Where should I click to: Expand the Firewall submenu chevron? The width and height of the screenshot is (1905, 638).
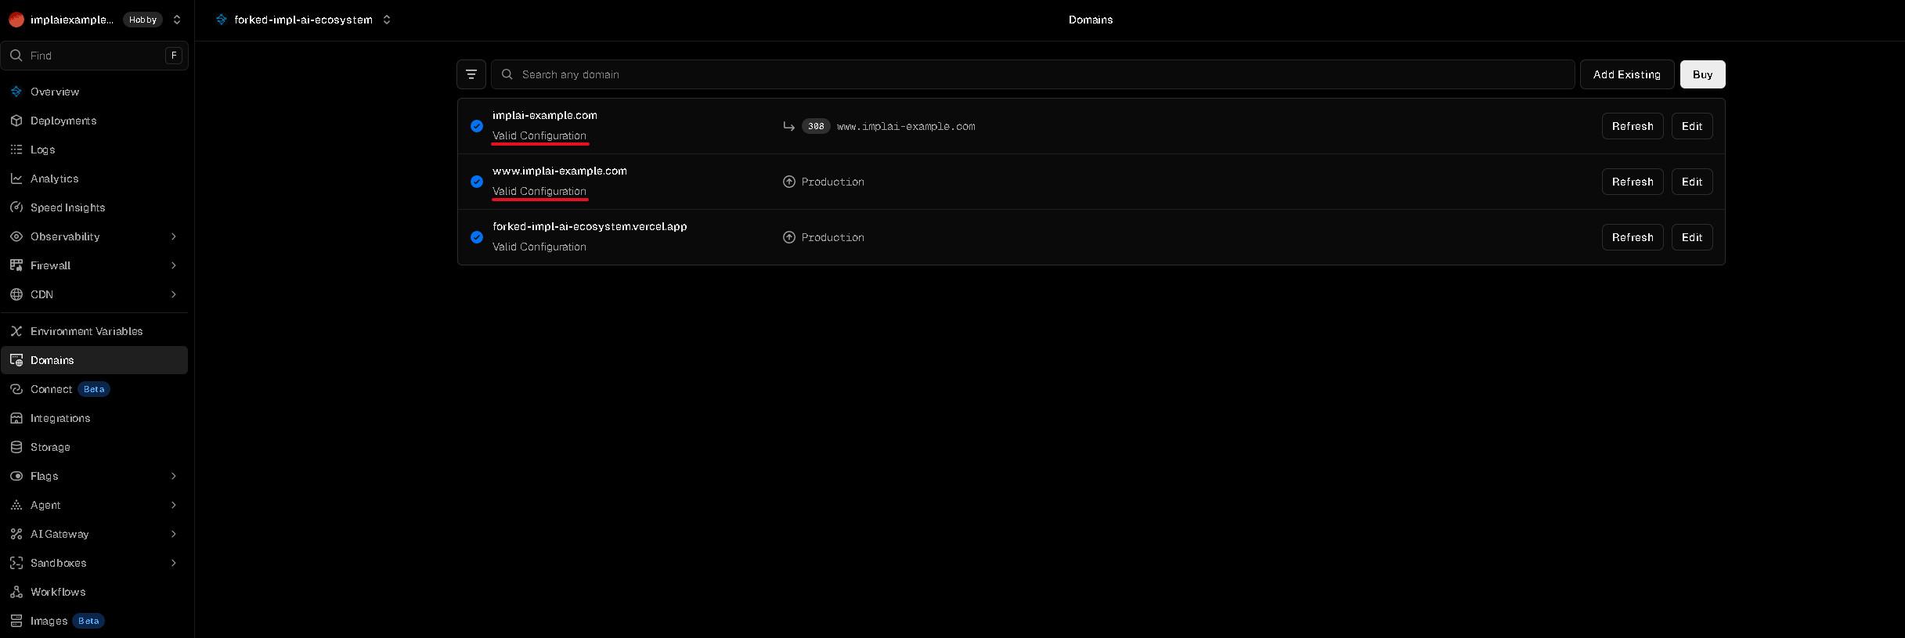tap(174, 265)
